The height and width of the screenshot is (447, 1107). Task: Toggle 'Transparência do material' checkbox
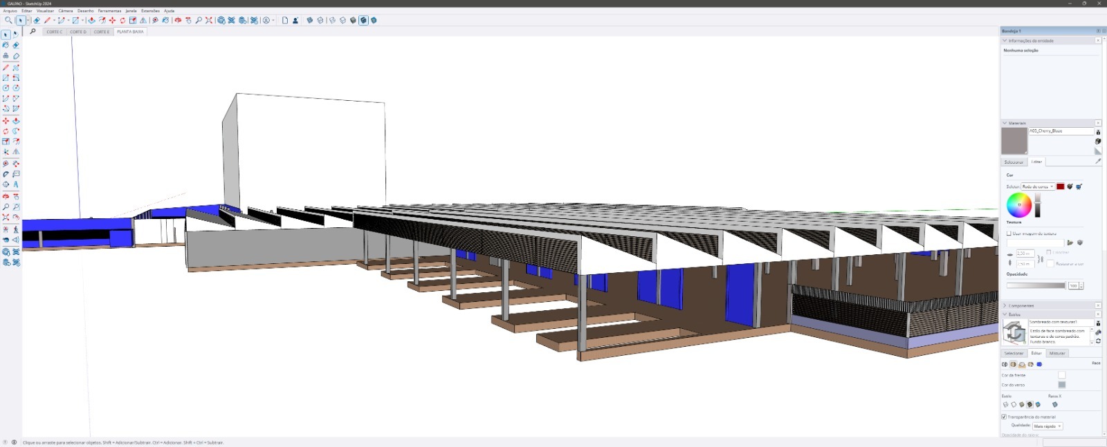1004,417
